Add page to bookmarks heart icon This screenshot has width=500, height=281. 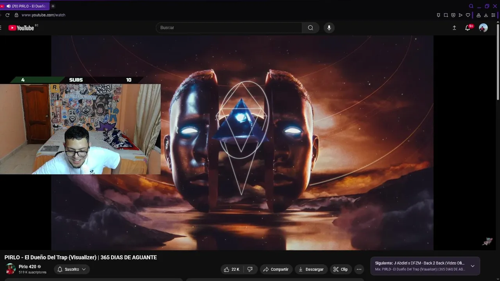pyautogui.click(x=468, y=15)
